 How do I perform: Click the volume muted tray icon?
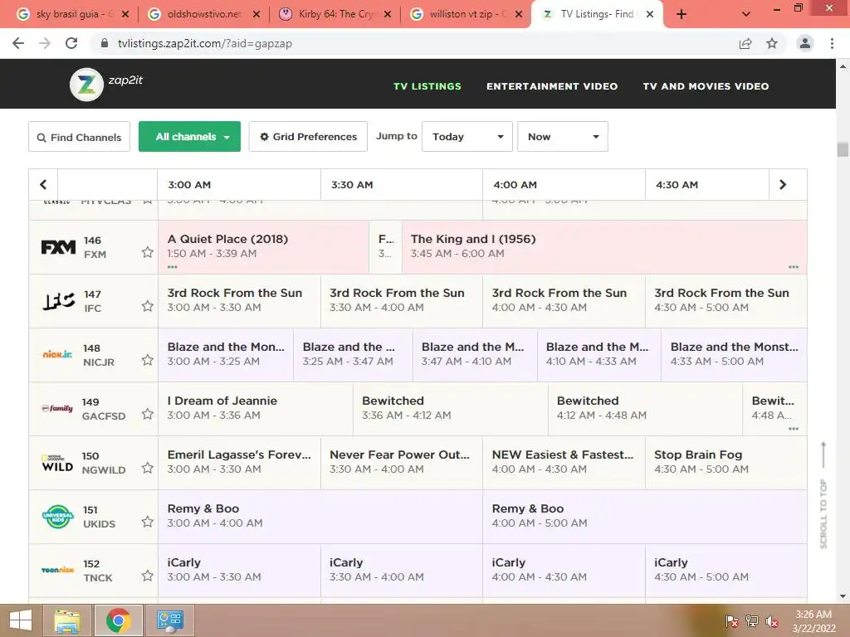pyautogui.click(x=771, y=620)
